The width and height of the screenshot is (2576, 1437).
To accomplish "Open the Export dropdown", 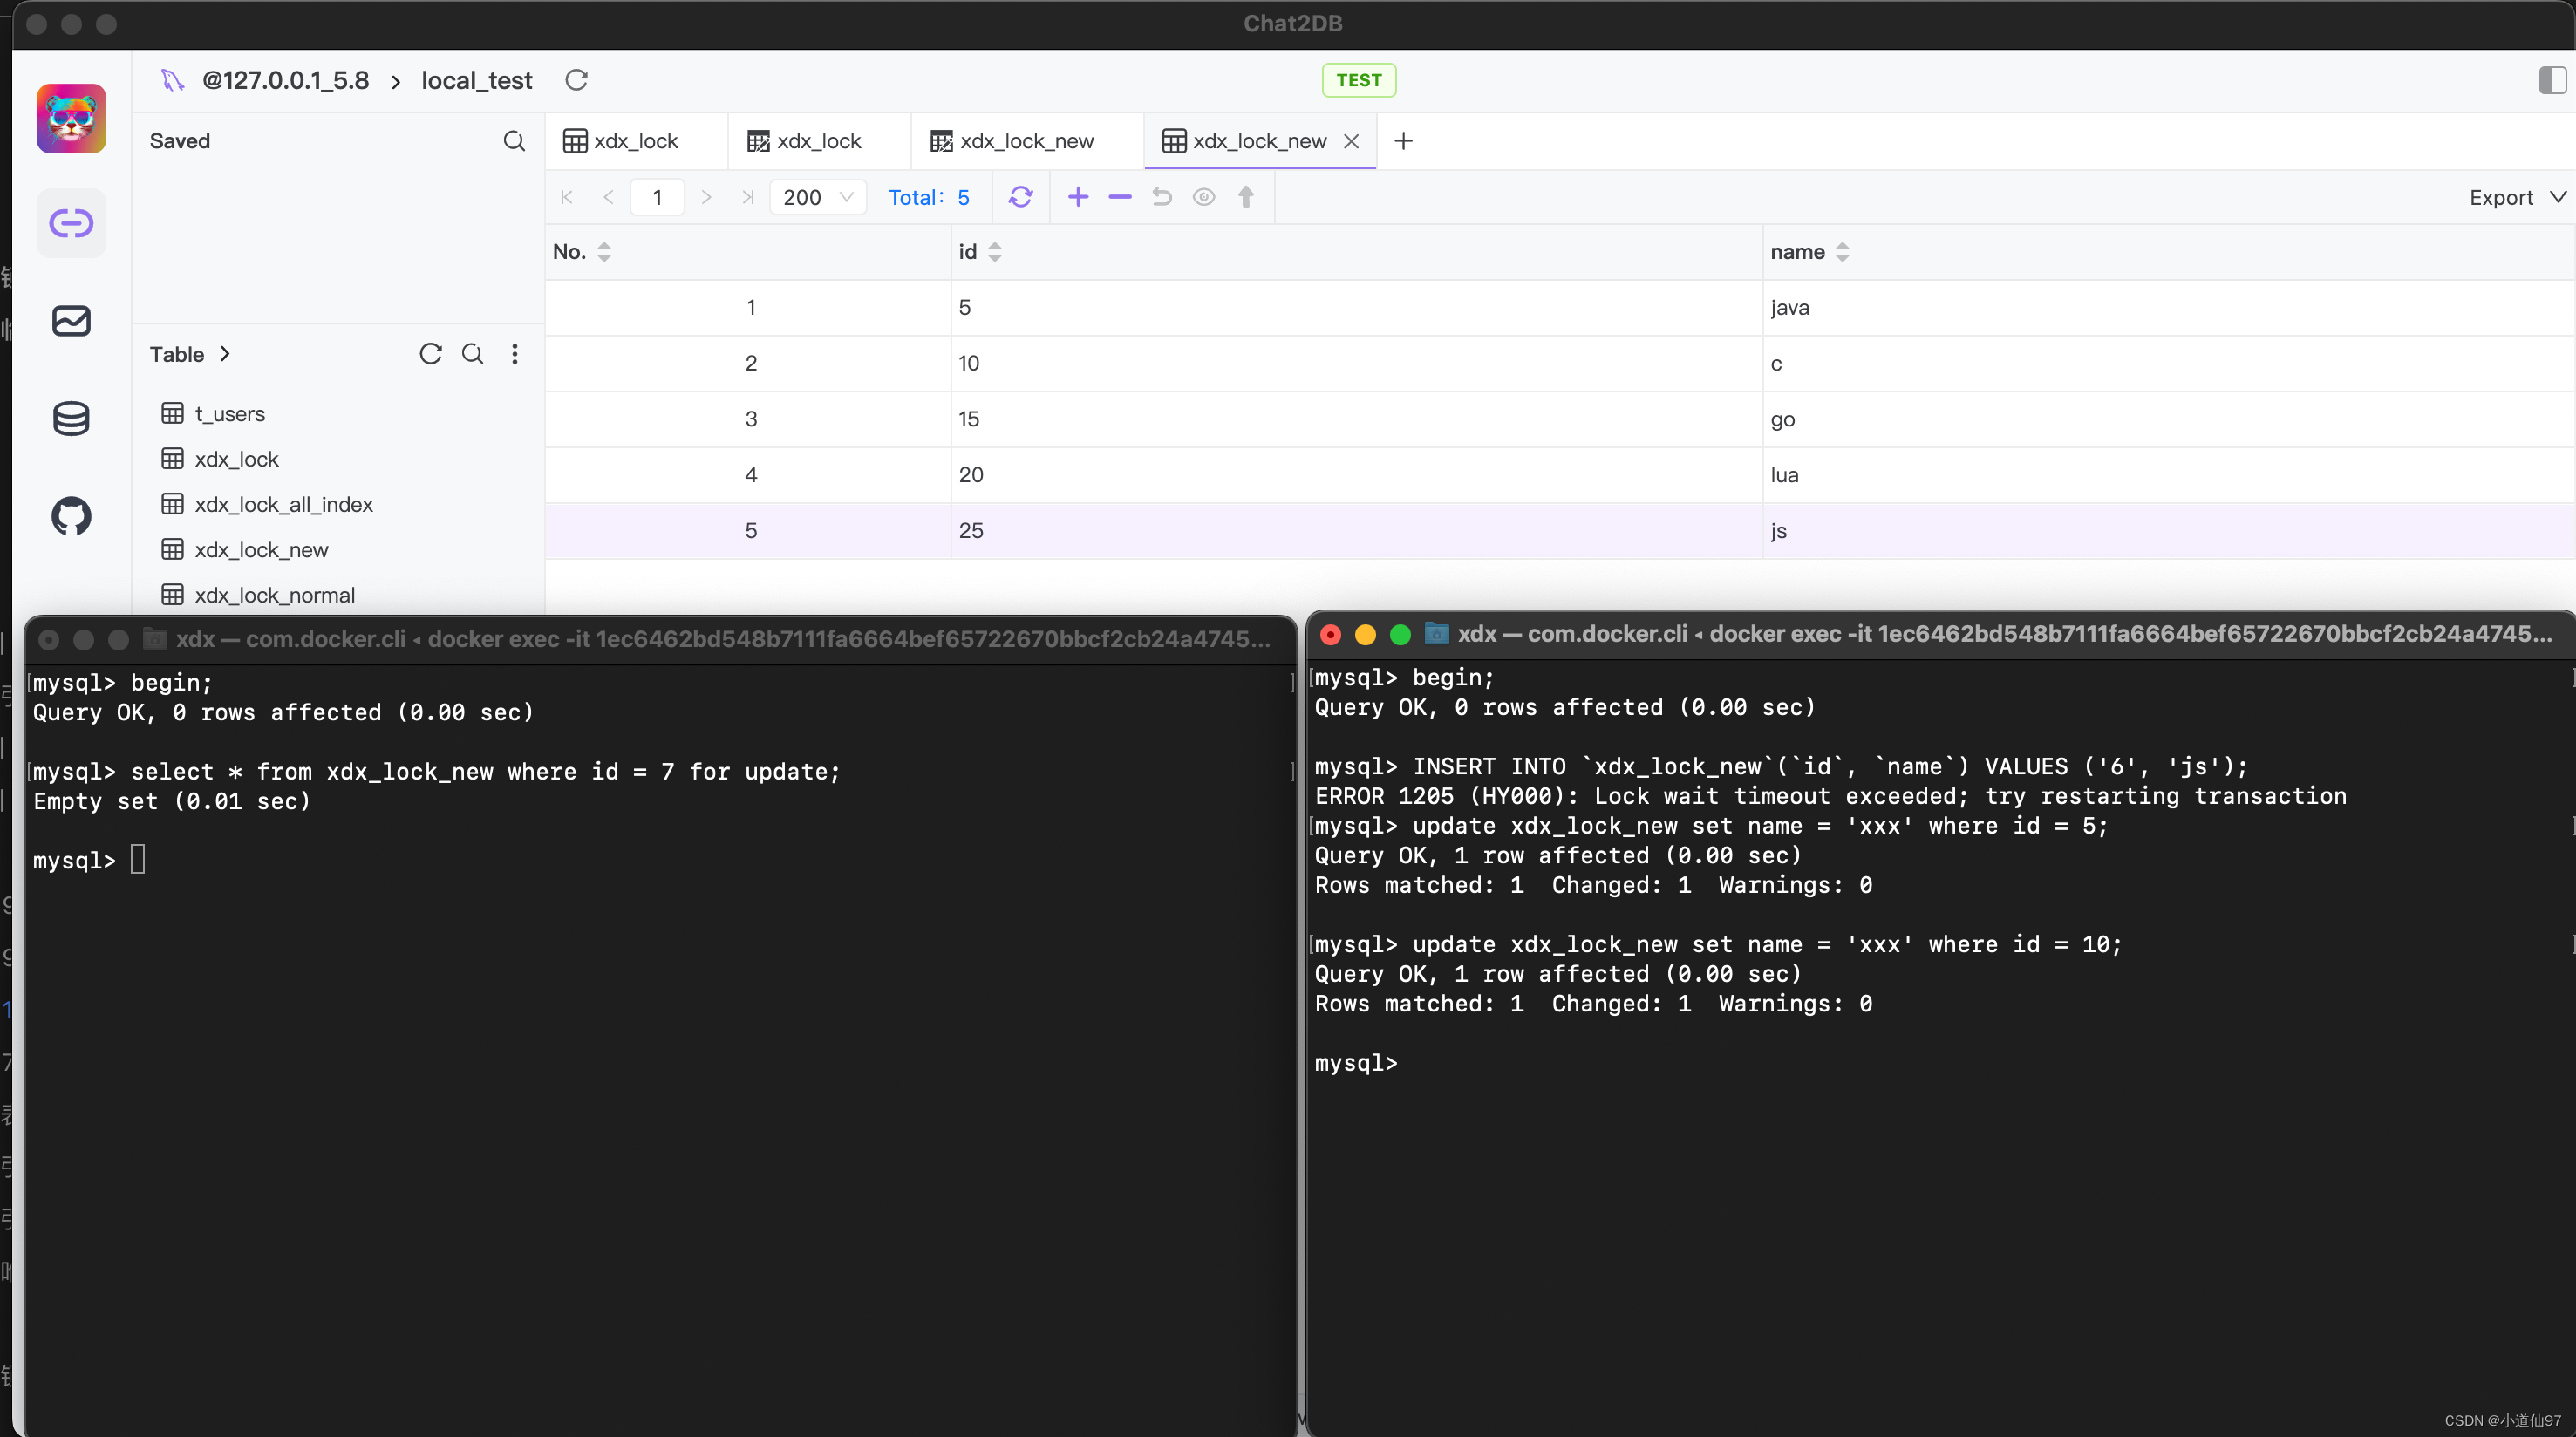I will tap(2517, 197).
